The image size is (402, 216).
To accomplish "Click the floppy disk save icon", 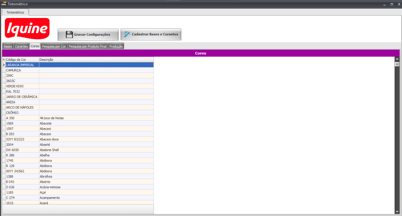I will (69, 34).
